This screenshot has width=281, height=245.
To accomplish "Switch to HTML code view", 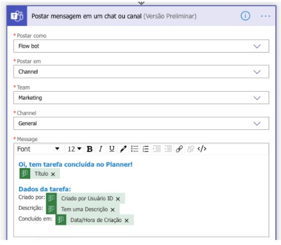I will coord(202,149).
